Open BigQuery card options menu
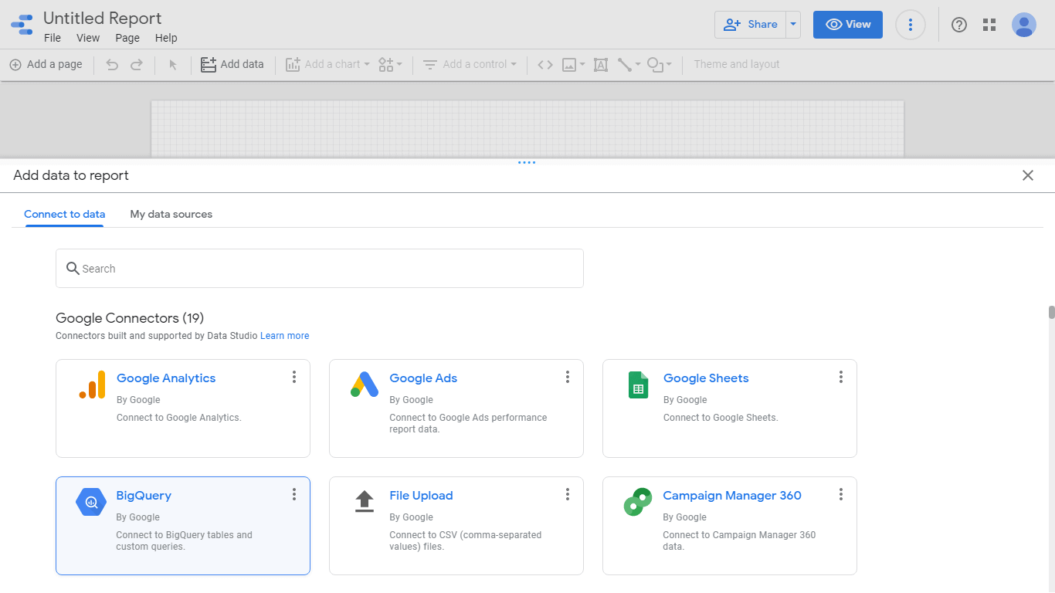The image size is (1055, 593). point(294,494)
